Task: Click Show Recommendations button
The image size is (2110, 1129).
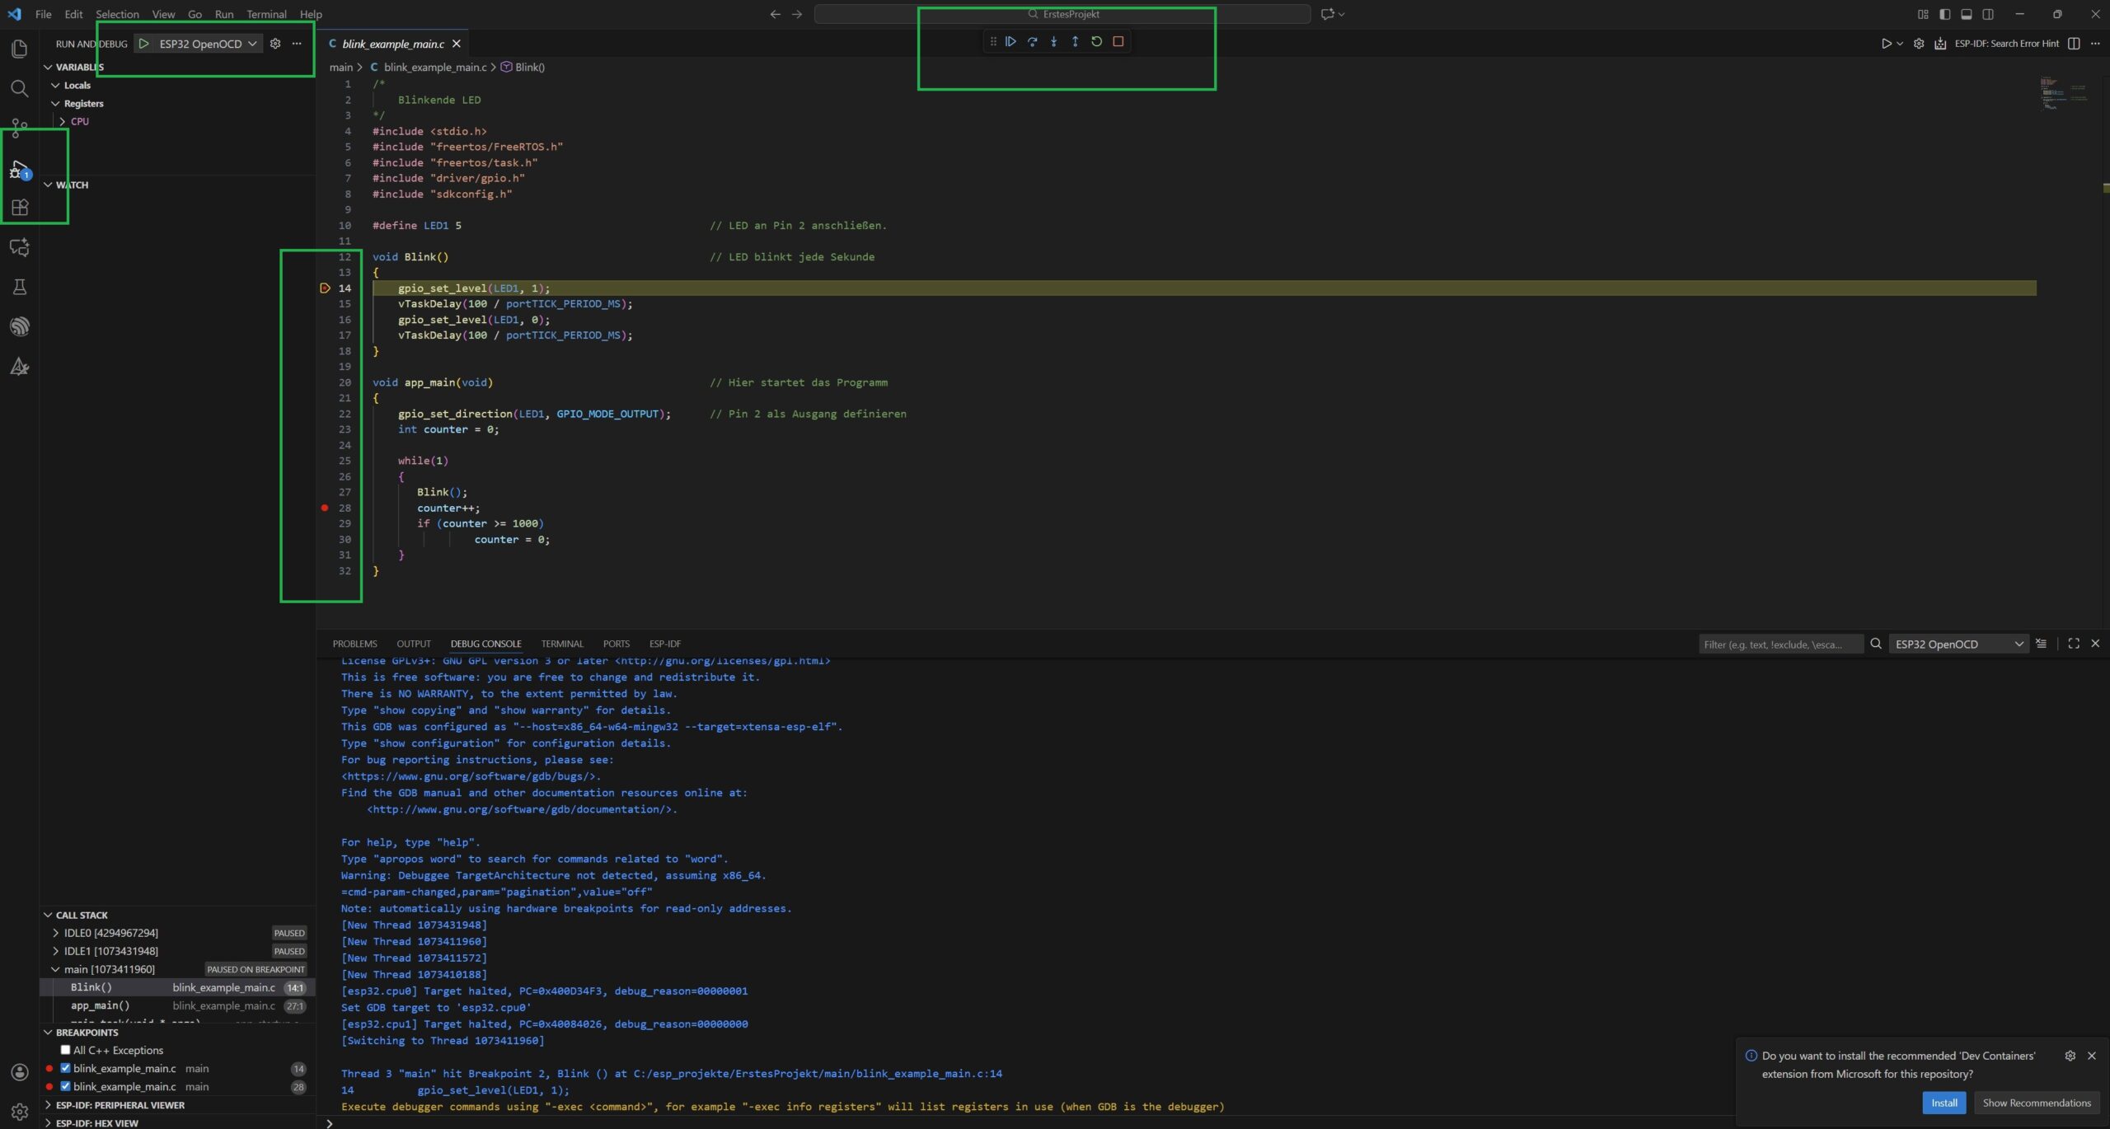Action: point(2036,1103)
